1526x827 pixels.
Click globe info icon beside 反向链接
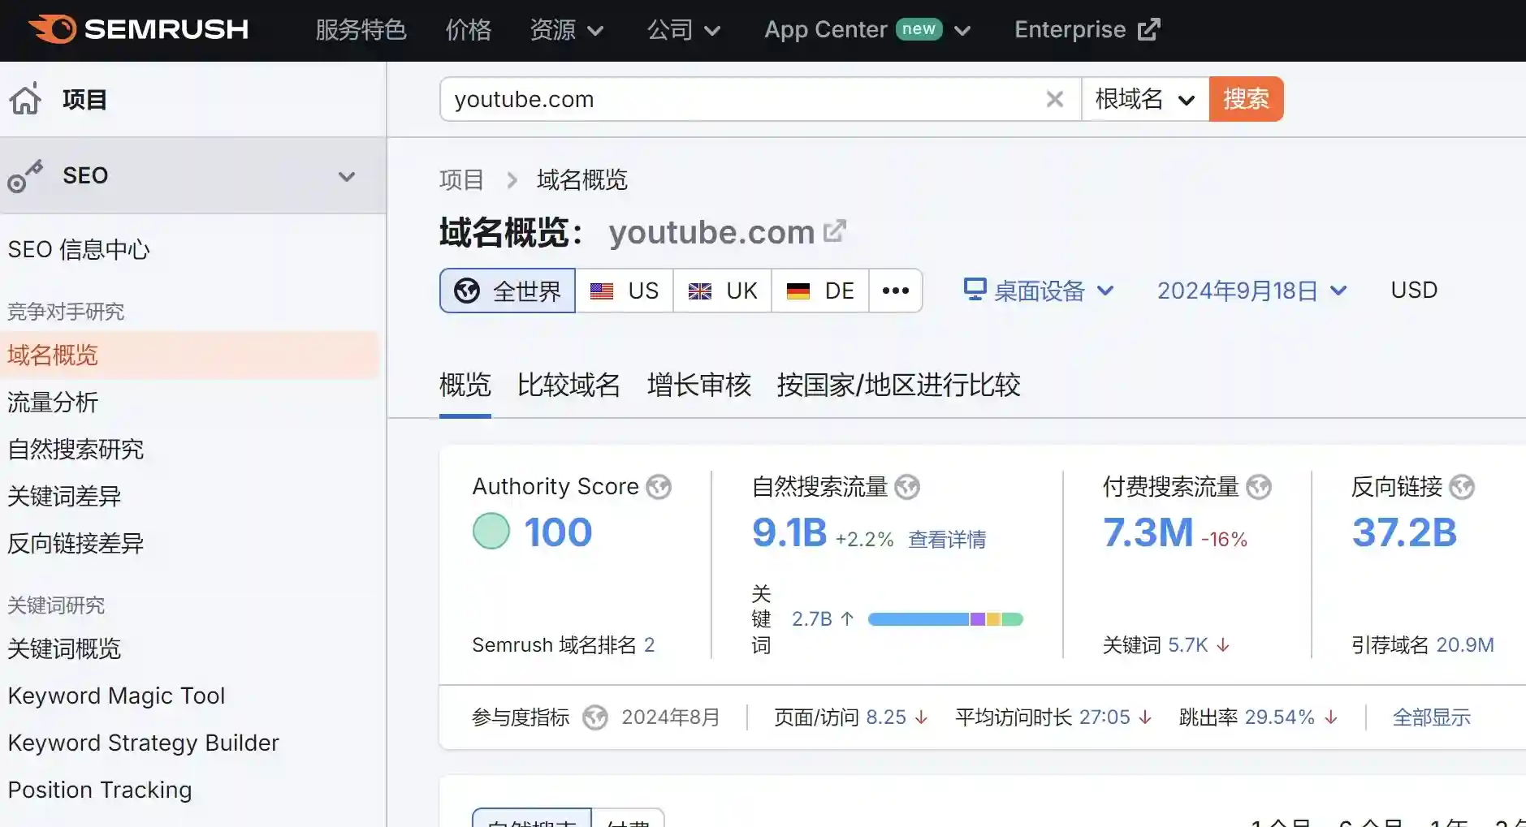tap(1461, 487)
